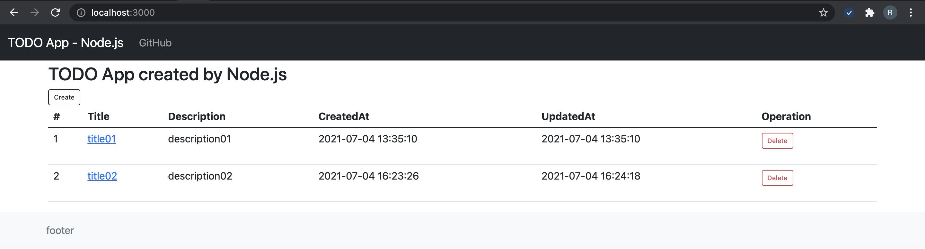Open the GitHub navigation link
This screenshot has width=925, height=249.
[155, 43]
